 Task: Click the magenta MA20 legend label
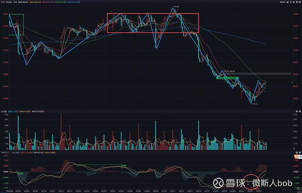48,2
